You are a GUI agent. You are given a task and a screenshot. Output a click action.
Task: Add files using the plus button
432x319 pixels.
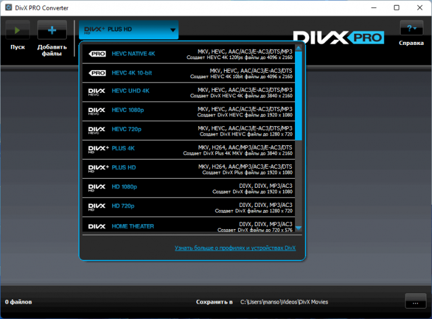[52, 30]
